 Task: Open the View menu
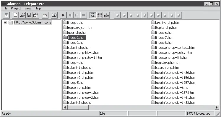28,8
